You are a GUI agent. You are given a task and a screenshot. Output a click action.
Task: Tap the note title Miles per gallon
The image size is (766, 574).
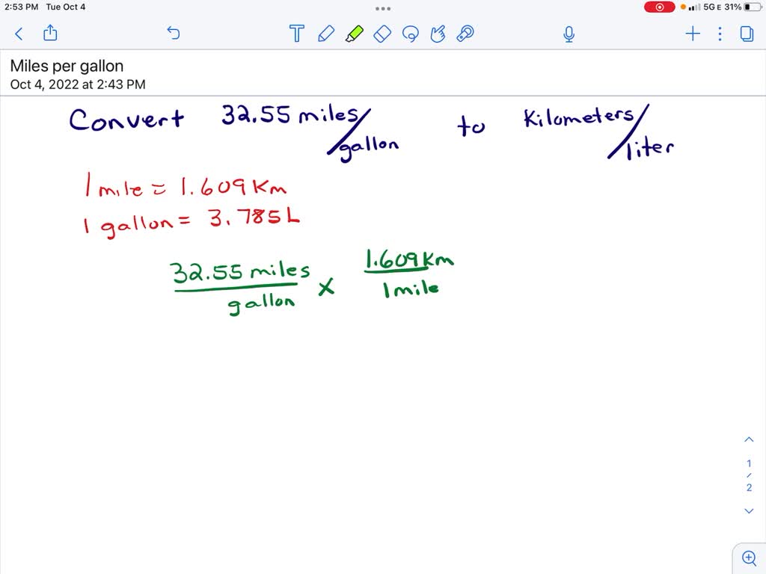pyautogui.click(x=67, y=67)
